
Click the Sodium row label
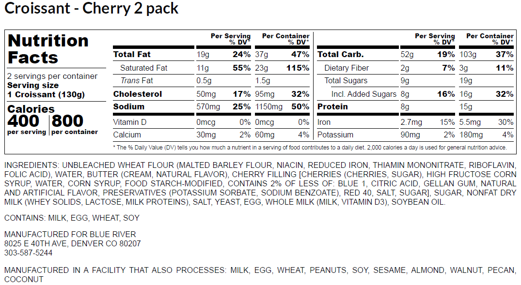coord(128,106)
